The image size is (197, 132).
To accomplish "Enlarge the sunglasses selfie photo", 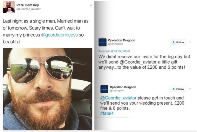I will pos(47,89).
